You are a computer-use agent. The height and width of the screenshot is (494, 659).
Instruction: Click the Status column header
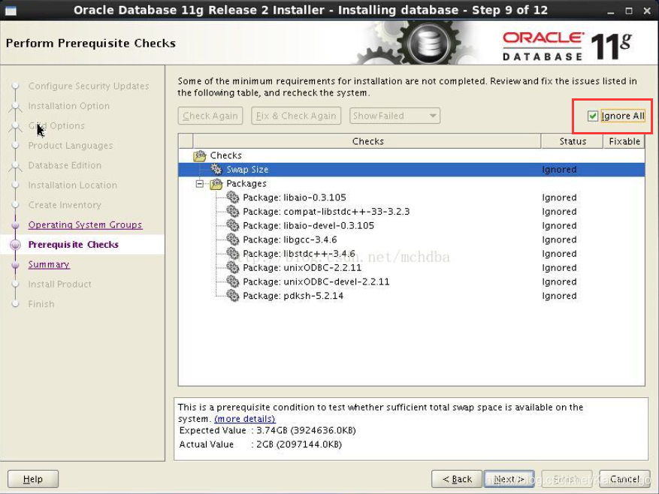tap(573, 141)
